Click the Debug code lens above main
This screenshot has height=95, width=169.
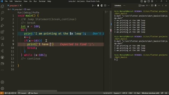(x=27, y=12)
